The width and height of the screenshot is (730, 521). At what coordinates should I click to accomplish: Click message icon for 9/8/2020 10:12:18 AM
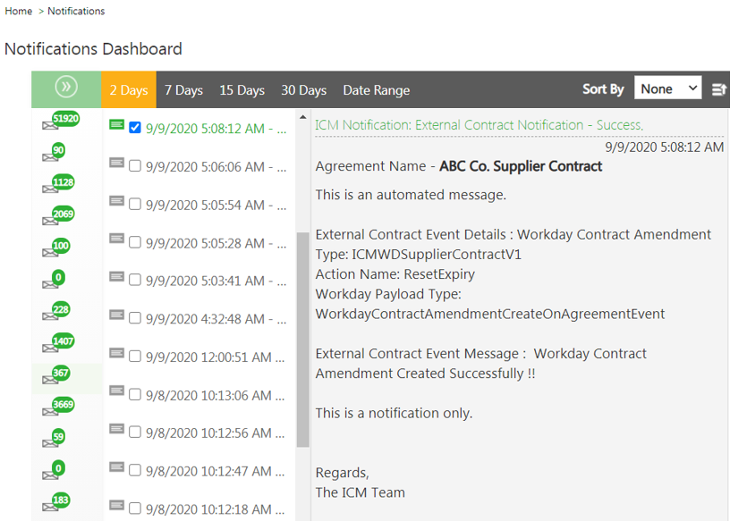pos(117,505)
